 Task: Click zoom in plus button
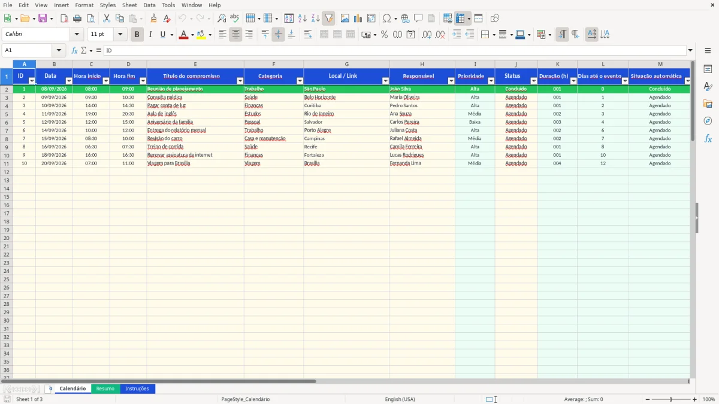point(695,399)
